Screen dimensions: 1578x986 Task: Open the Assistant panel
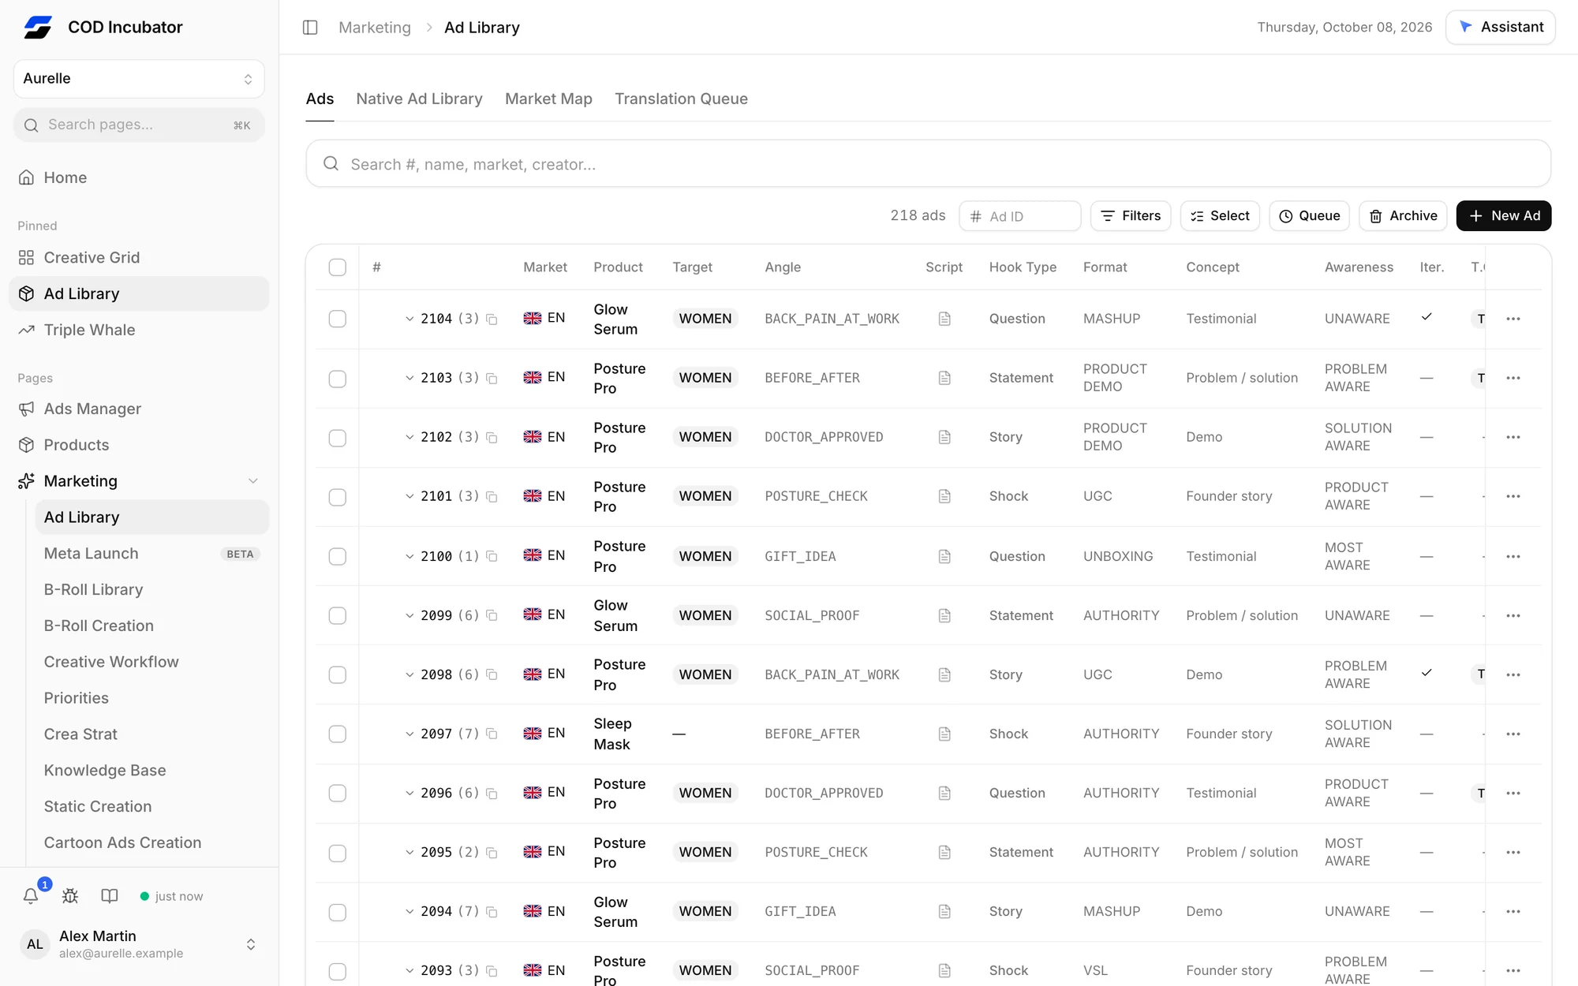1500,28
